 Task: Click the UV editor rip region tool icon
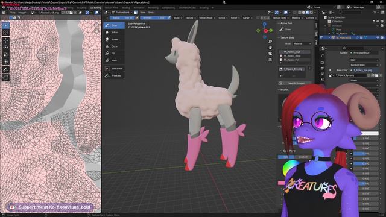pyautogui.click(x=5, y=78)
